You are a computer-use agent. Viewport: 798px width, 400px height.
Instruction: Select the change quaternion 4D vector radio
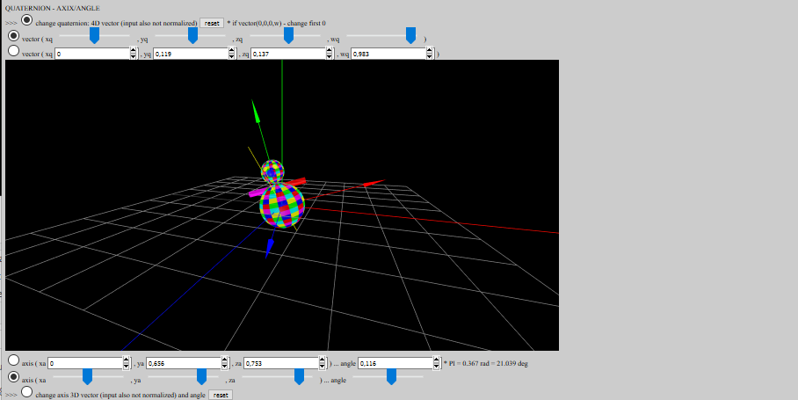(x=27, y=20)
